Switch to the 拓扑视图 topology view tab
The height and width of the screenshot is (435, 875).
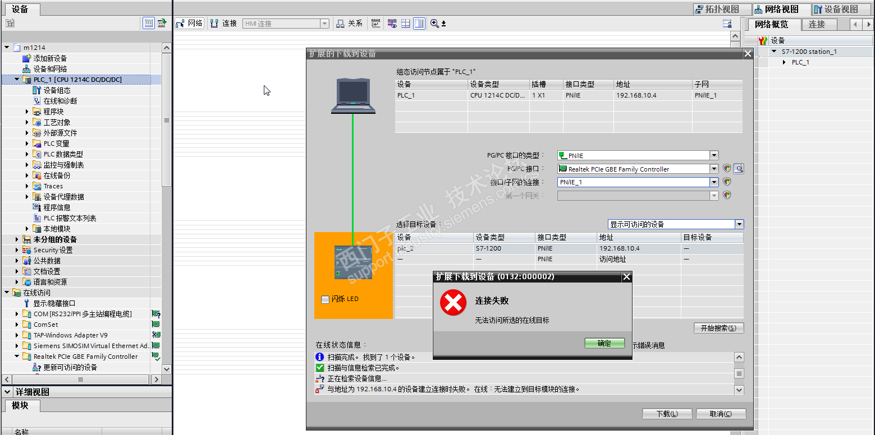[723, 9]
